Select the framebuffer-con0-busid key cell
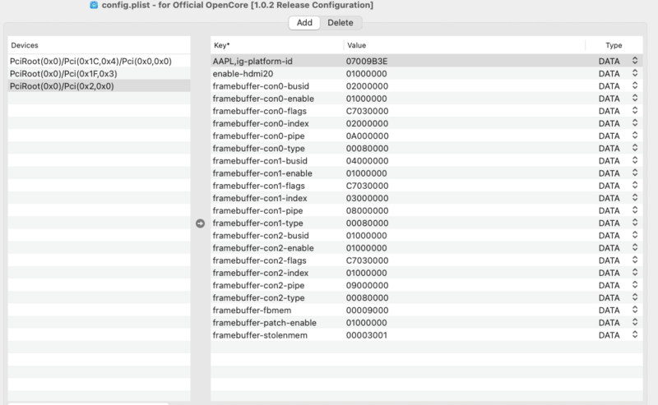The width and height of the screenshot is (658, 405). click(x=261, y=86)
